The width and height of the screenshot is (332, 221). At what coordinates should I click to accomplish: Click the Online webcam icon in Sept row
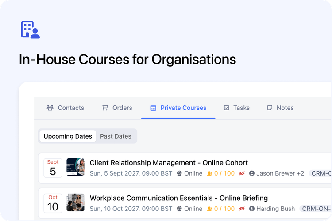(179, 173)
